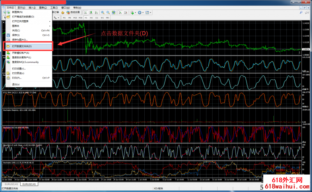This screenshot has width=312, height=192.
Task: Click the line studies icon beside M1
Action: 55,17
